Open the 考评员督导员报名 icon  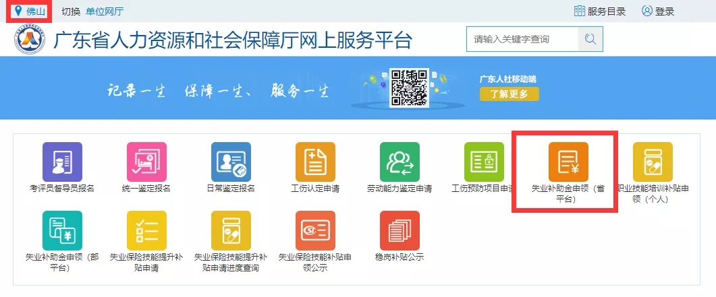click(63, 162)
